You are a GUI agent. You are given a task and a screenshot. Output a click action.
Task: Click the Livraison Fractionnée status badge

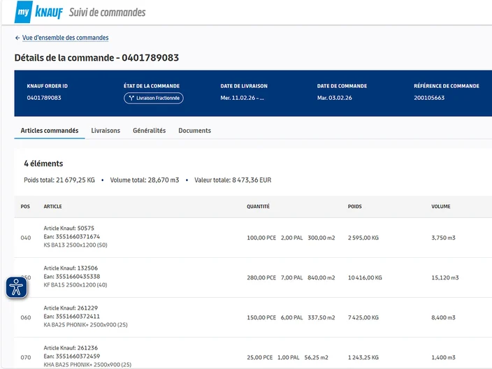coord(154,98)
